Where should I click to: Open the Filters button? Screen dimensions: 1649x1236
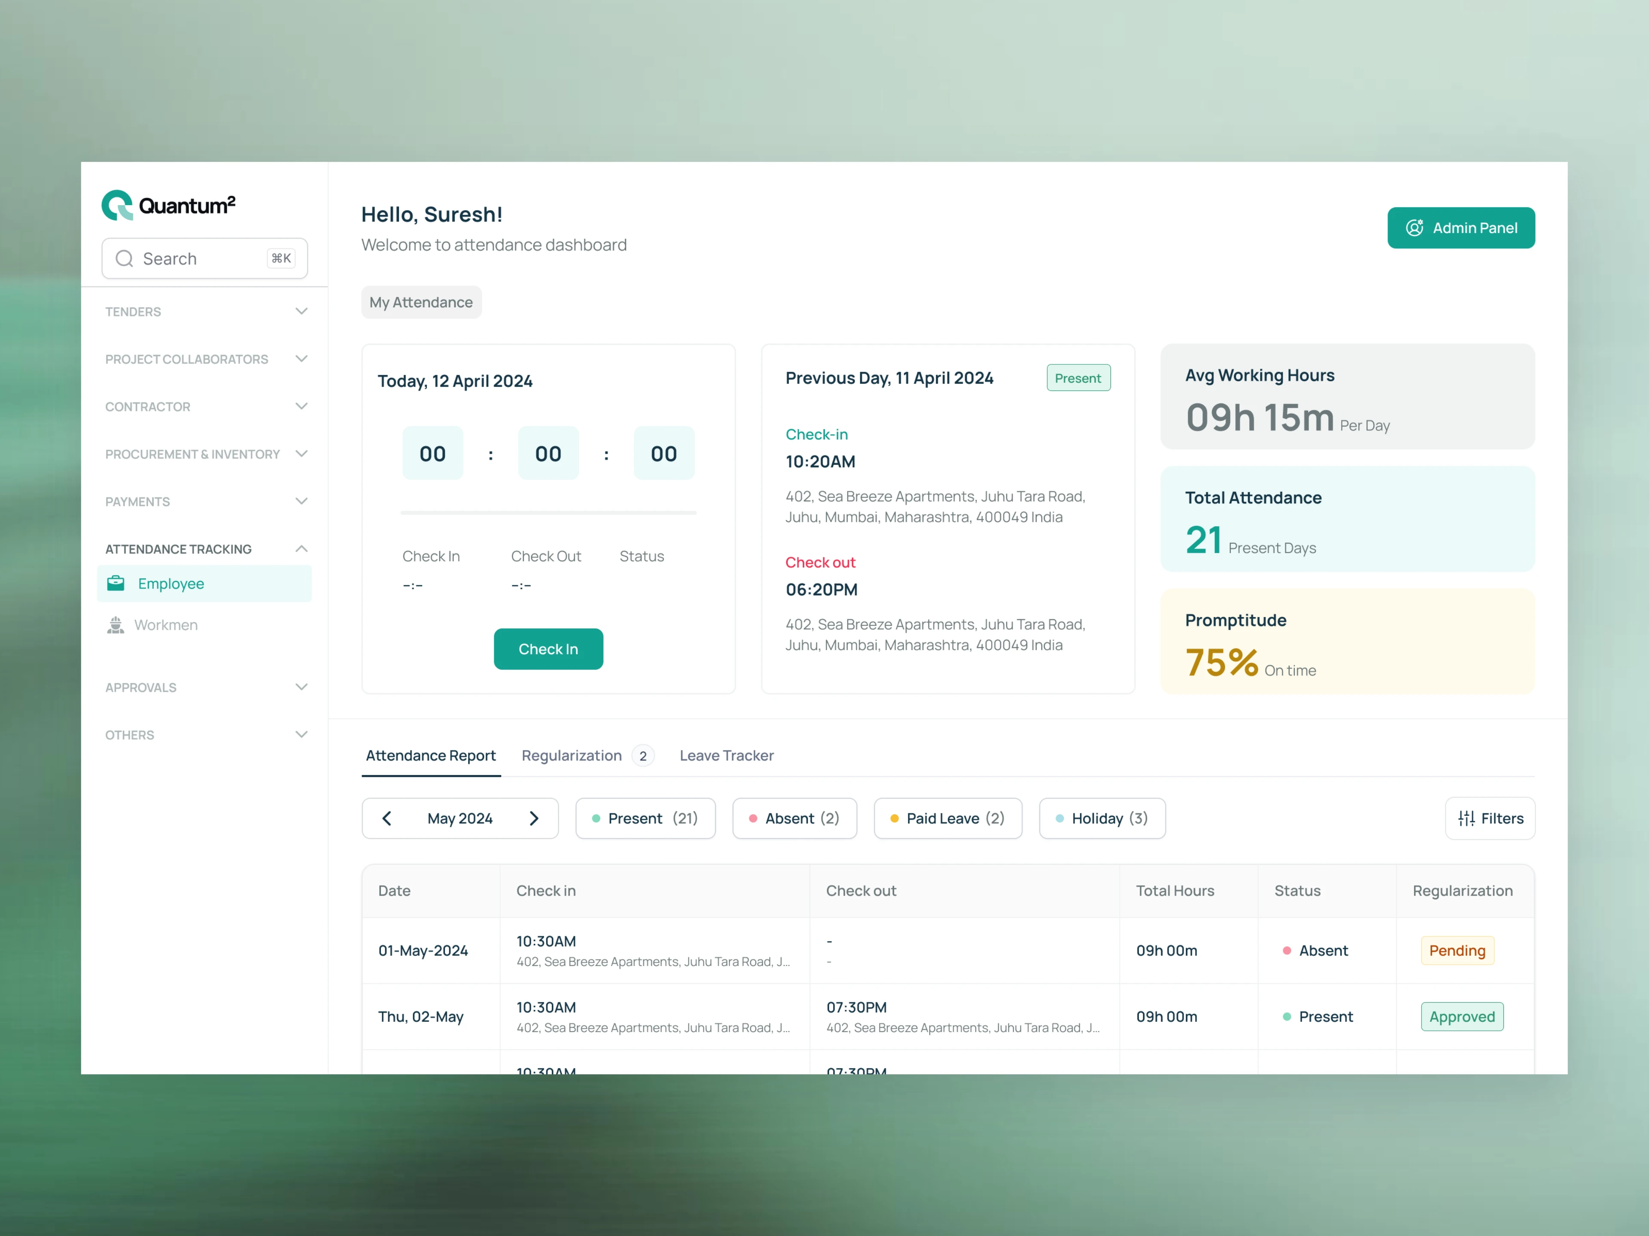(1489, 818)
